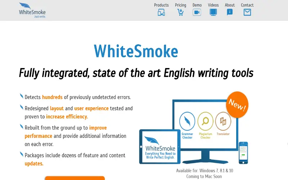Click the 'Translator' label text

[x=223, y=134]
